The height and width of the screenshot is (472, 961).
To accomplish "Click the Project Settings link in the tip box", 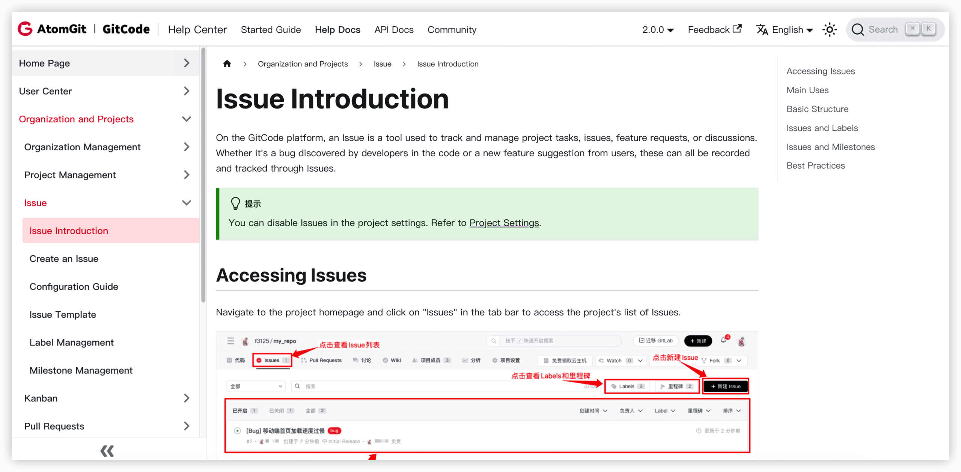I will click(504, 223).
